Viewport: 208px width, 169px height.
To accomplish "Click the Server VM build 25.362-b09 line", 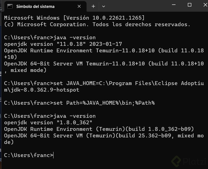I will pos(104,139).
